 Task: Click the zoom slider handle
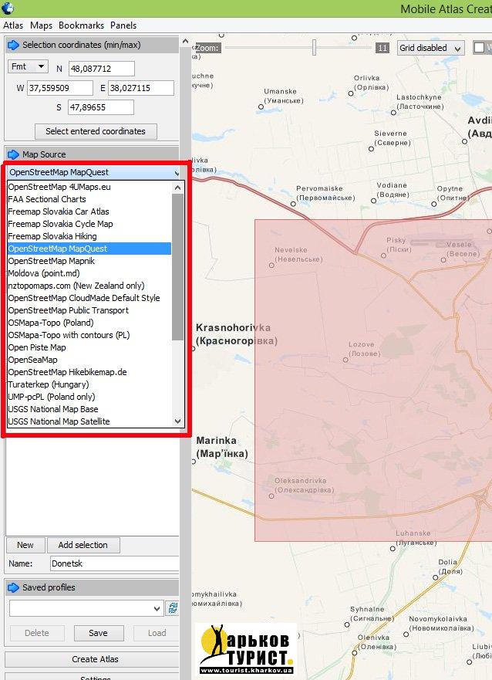pyautogui.click(x=314, y=48)
